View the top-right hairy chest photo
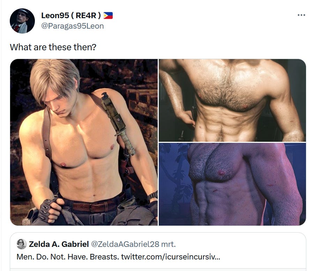314x271 pixels. point(232,100)
